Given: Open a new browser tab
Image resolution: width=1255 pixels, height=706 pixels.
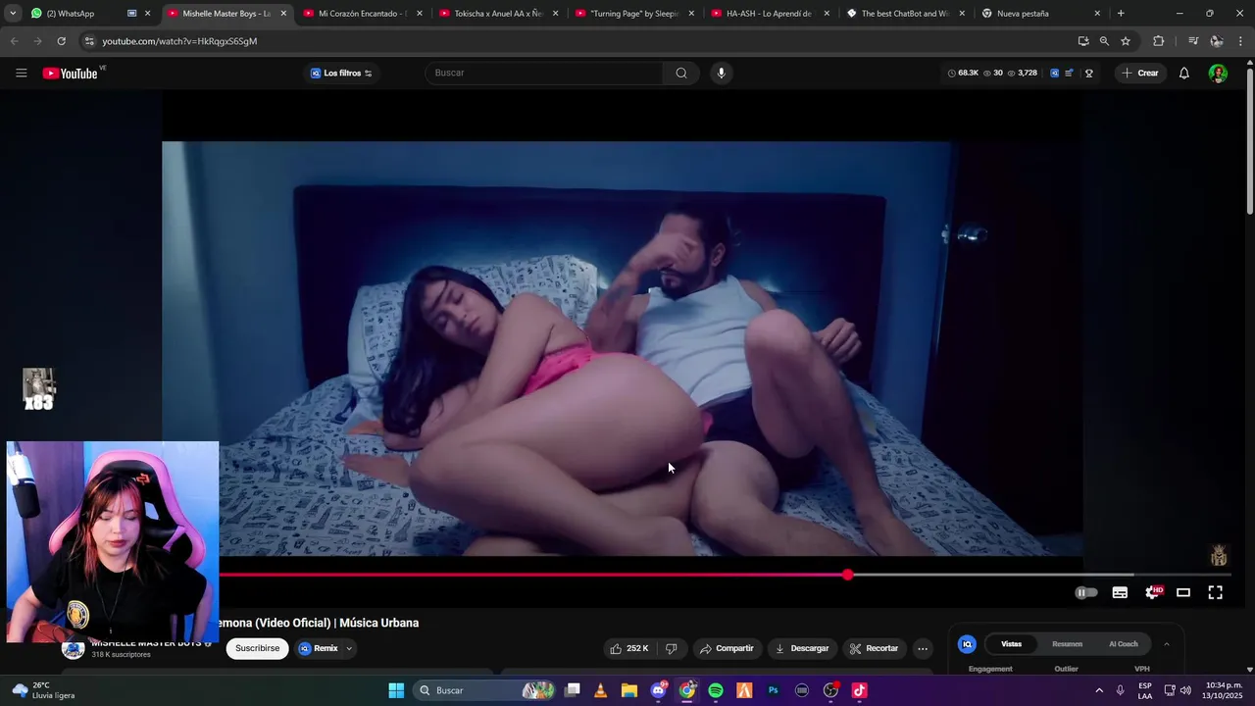Looking at the screenshot, I should click(x=1121, y=14).
